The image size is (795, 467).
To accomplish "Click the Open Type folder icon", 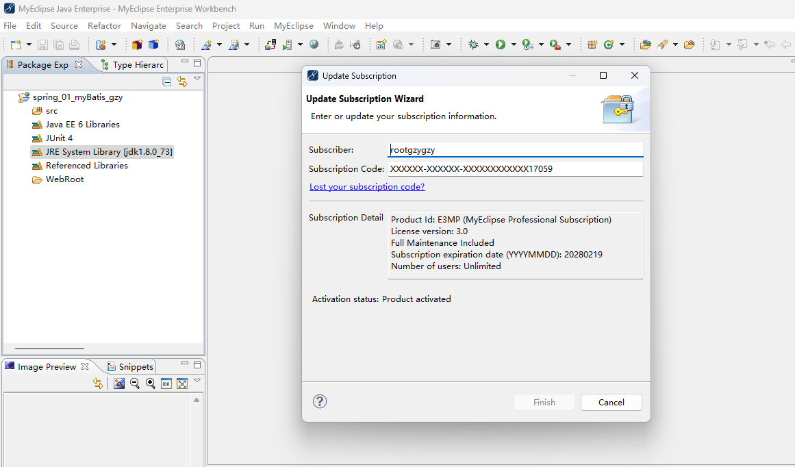I will pyautogui.click(x=646, y=45).
